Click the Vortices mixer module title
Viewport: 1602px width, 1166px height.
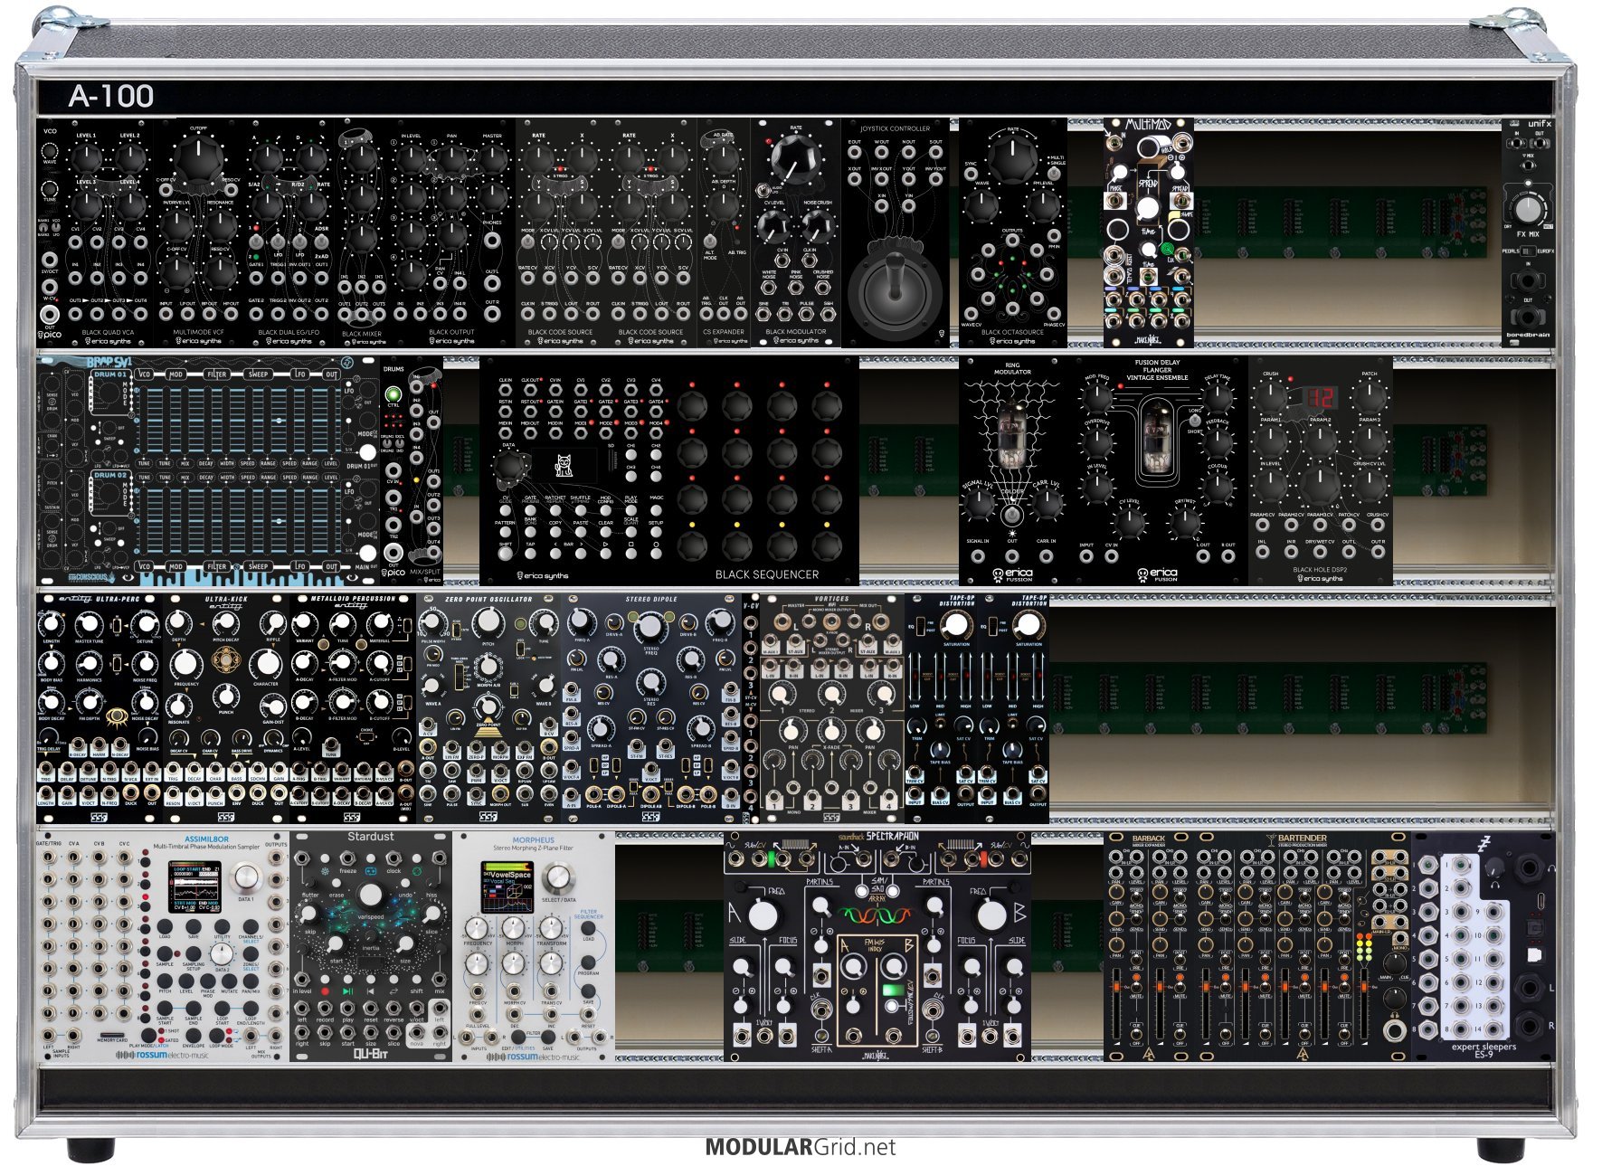pos(831,599)
